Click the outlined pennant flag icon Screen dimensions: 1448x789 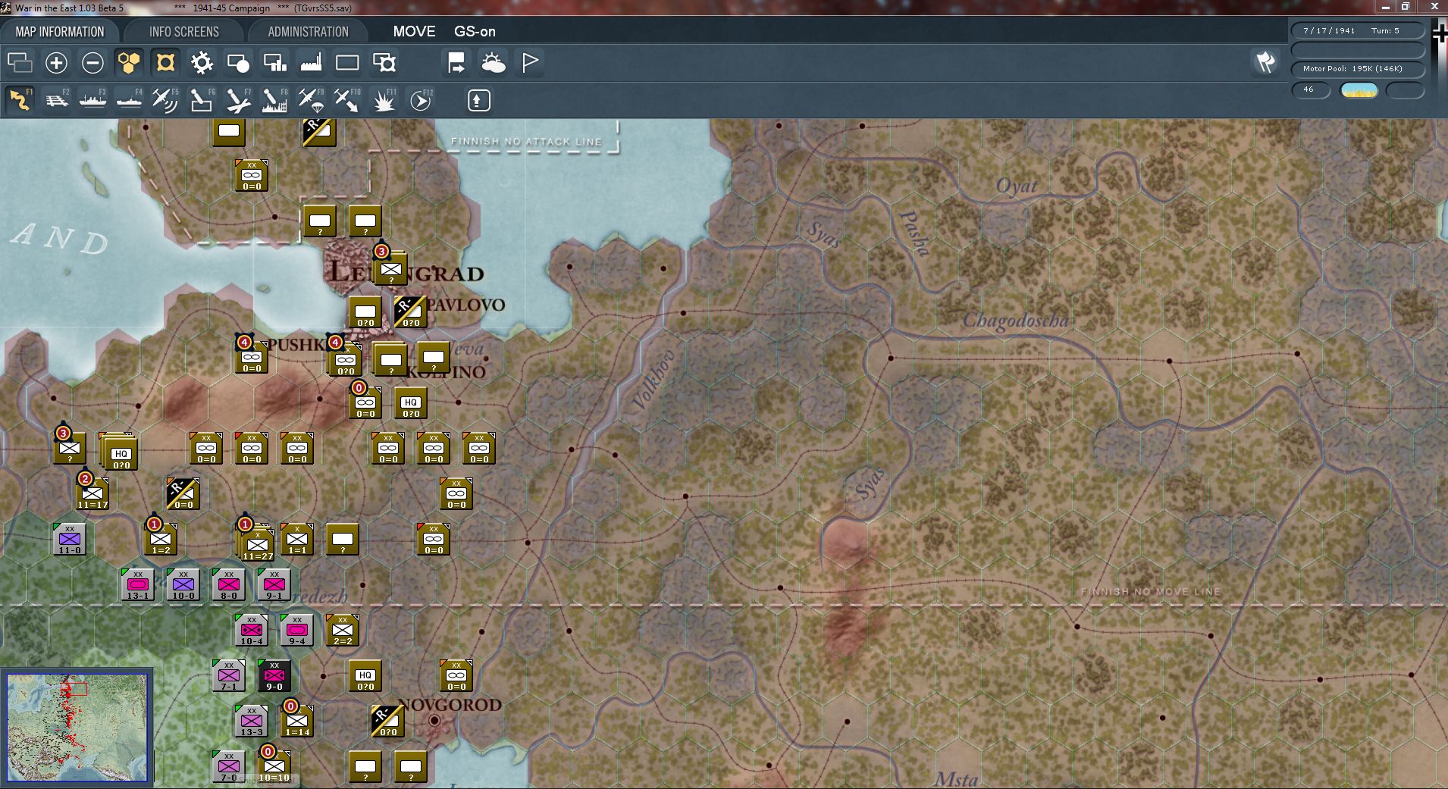pos(530,62)
